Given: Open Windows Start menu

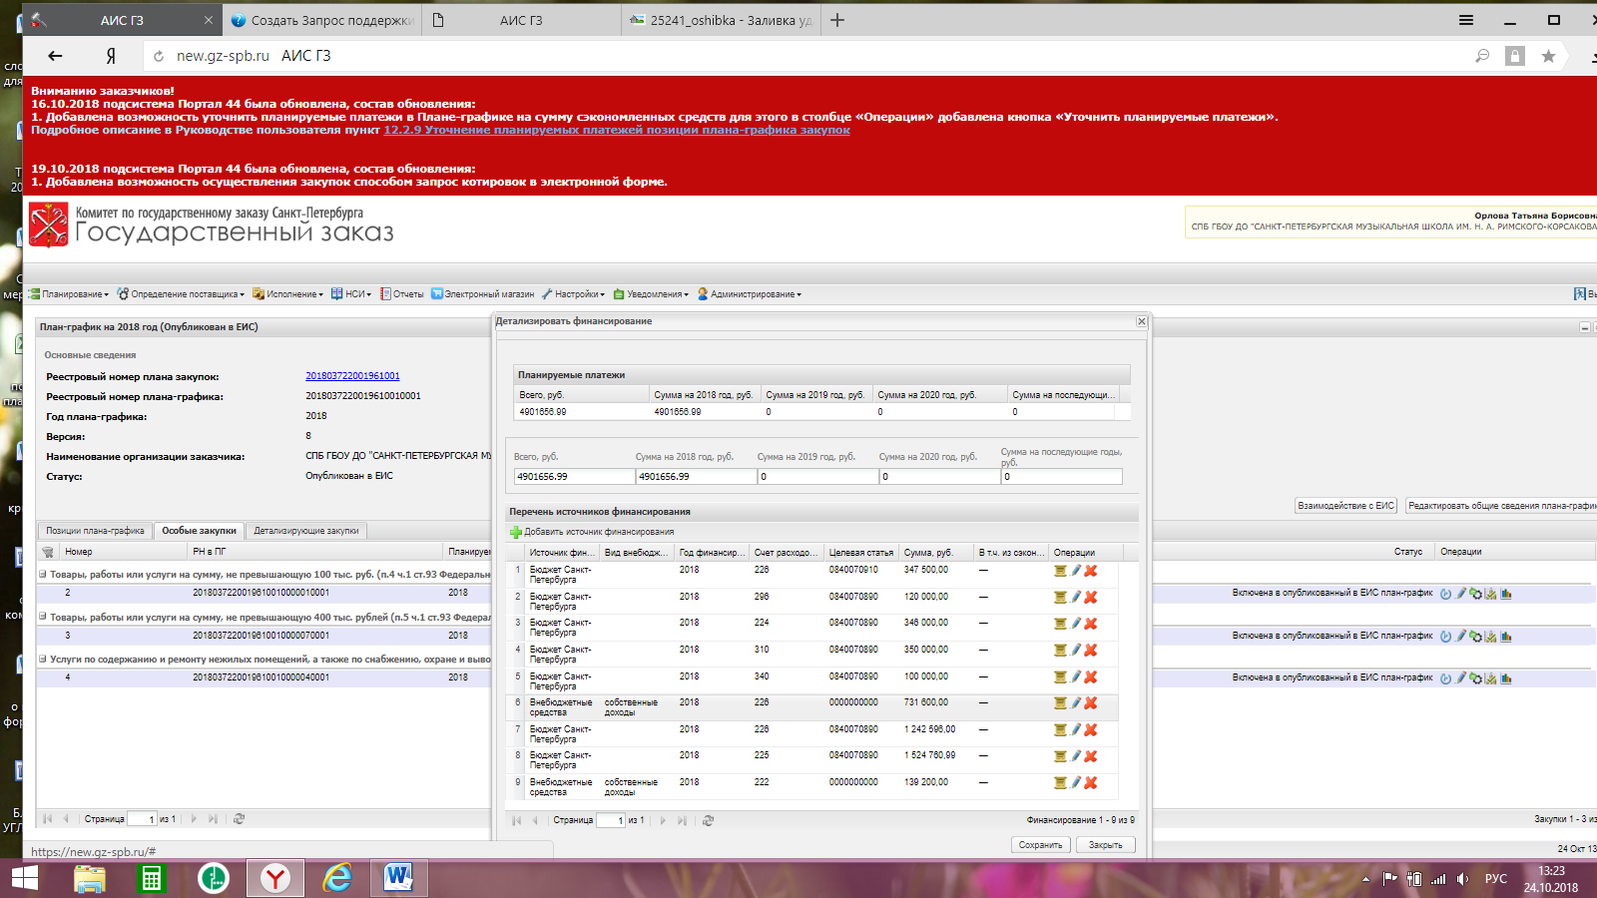Looking at the screenshot, I should click(24, 878).
